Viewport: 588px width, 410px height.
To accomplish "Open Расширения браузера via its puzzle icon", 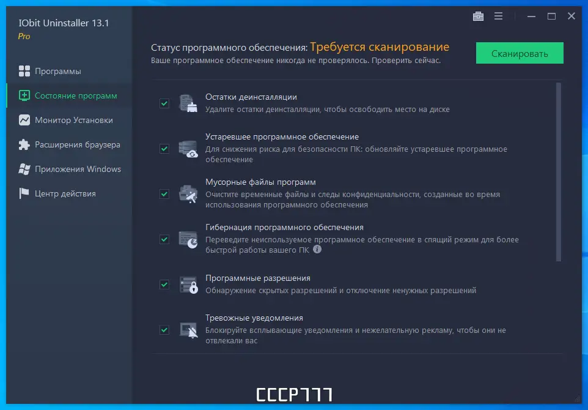I will (x=23, y=144).
